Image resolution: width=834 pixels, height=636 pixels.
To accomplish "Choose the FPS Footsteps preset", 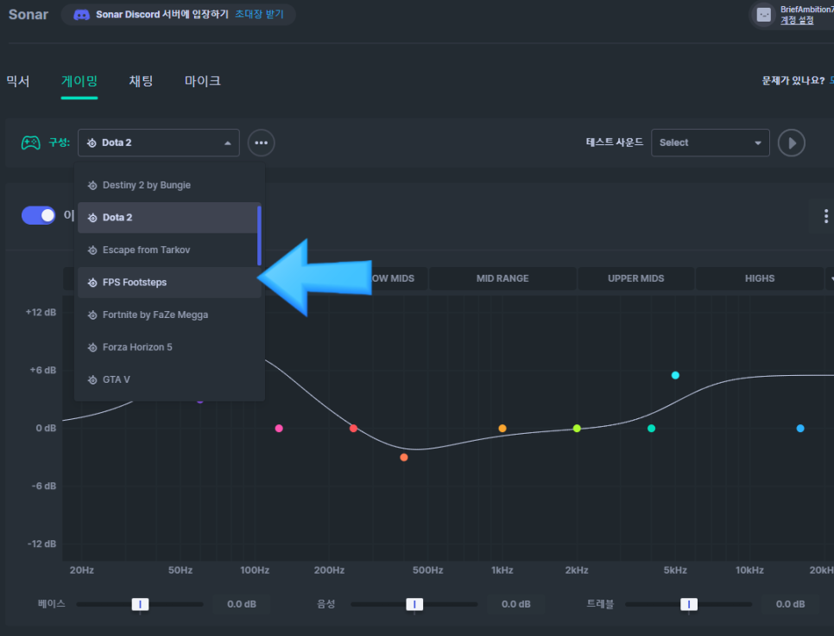I will (x=169, y=283).
